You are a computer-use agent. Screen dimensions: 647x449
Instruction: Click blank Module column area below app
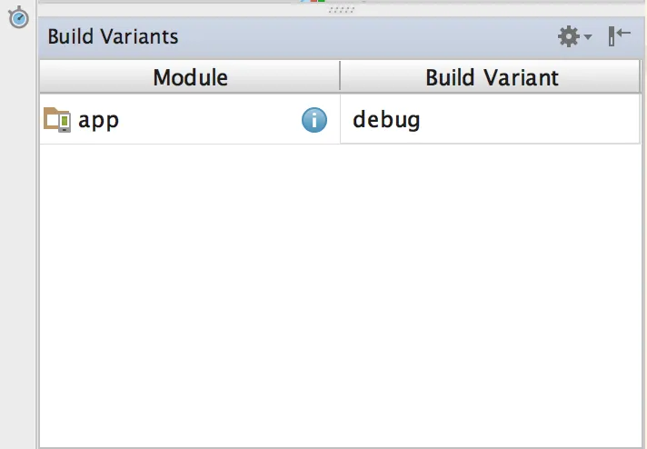(190, 273)
